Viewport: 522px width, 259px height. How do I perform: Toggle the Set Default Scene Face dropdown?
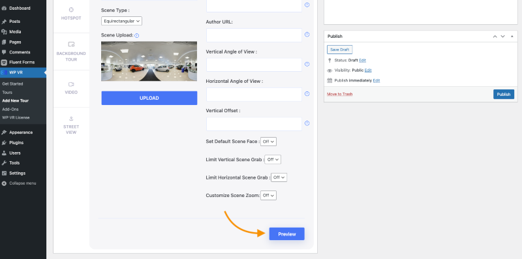pos(268,142)
